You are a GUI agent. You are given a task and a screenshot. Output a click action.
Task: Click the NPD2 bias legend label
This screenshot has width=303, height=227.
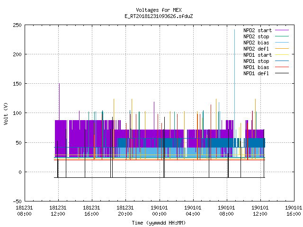(256, 43)
